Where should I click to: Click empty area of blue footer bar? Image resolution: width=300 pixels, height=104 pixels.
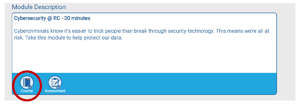170,84
